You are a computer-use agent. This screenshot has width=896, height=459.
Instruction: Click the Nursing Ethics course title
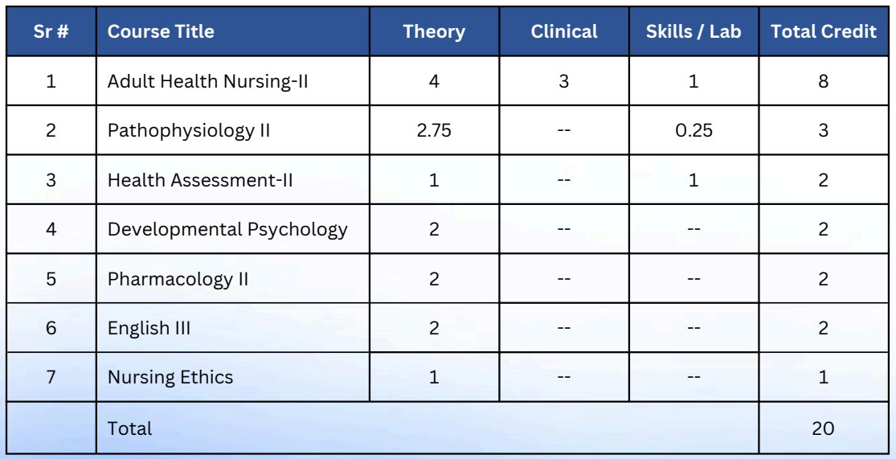(170, 377)
